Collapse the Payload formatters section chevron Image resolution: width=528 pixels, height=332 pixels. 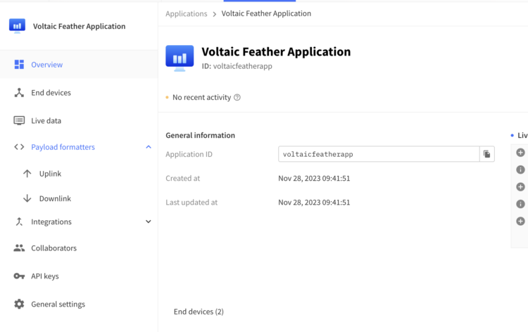[149, 147]
